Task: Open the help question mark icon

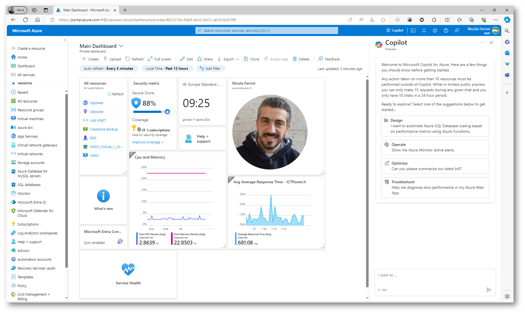Action: tap(446, 30)
